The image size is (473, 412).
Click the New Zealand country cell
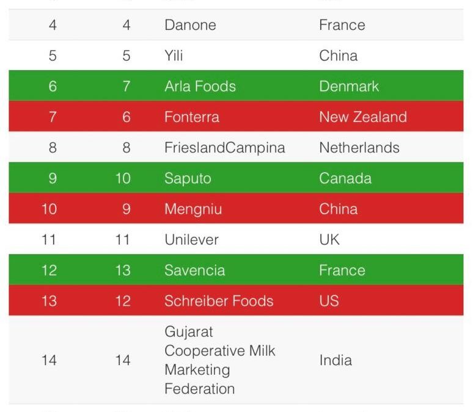coord(363,117)
